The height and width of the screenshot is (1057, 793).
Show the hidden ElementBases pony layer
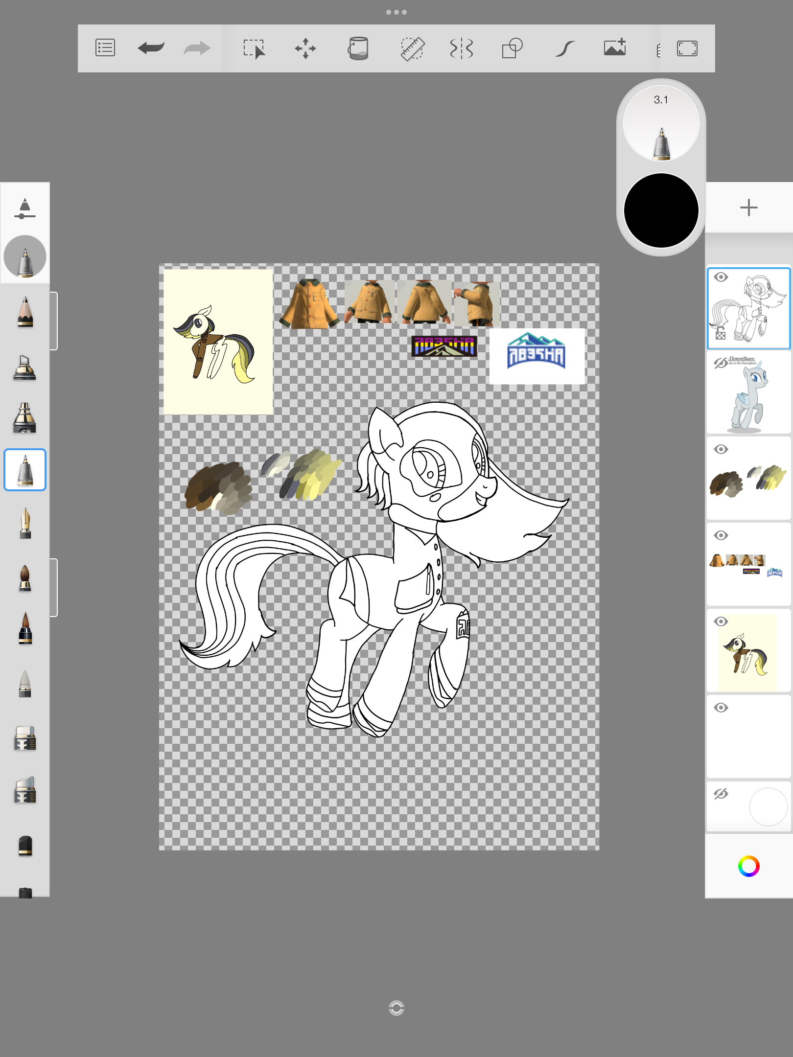click(721, 363)
